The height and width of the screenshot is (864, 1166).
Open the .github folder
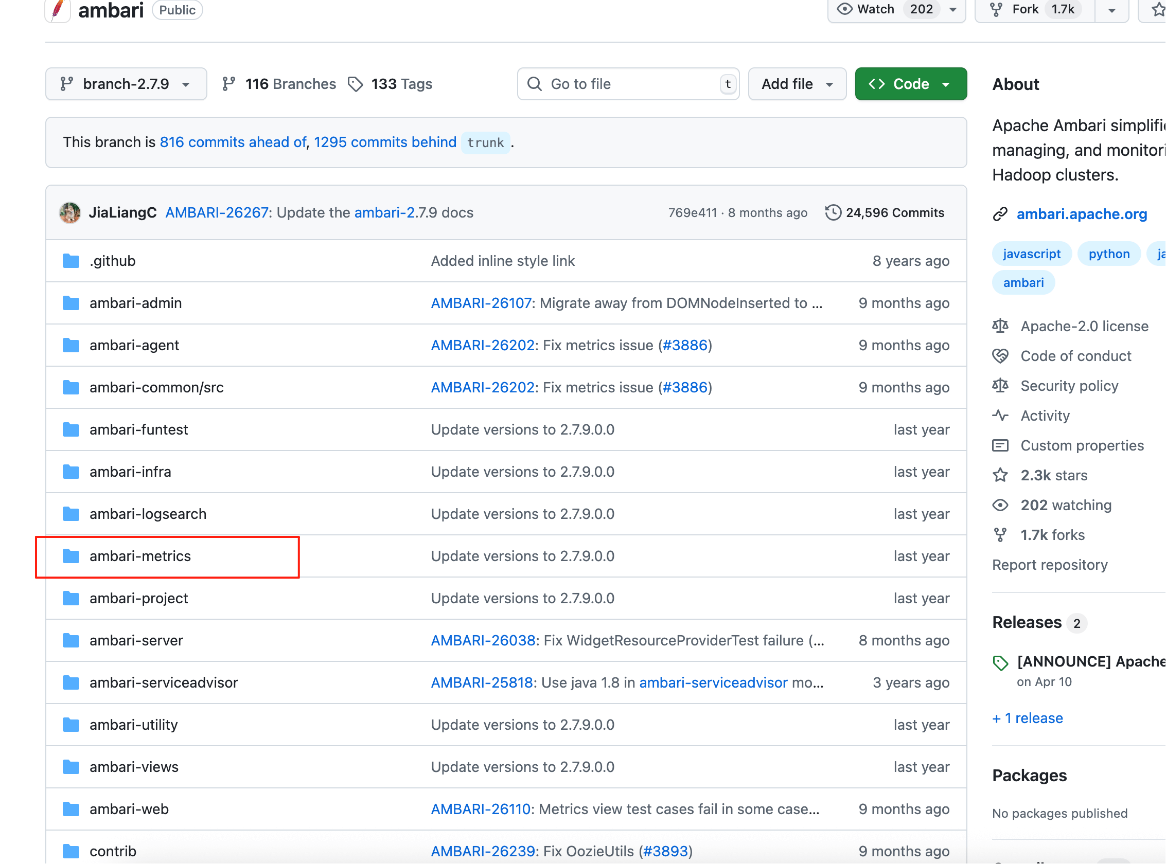point(113,261)
